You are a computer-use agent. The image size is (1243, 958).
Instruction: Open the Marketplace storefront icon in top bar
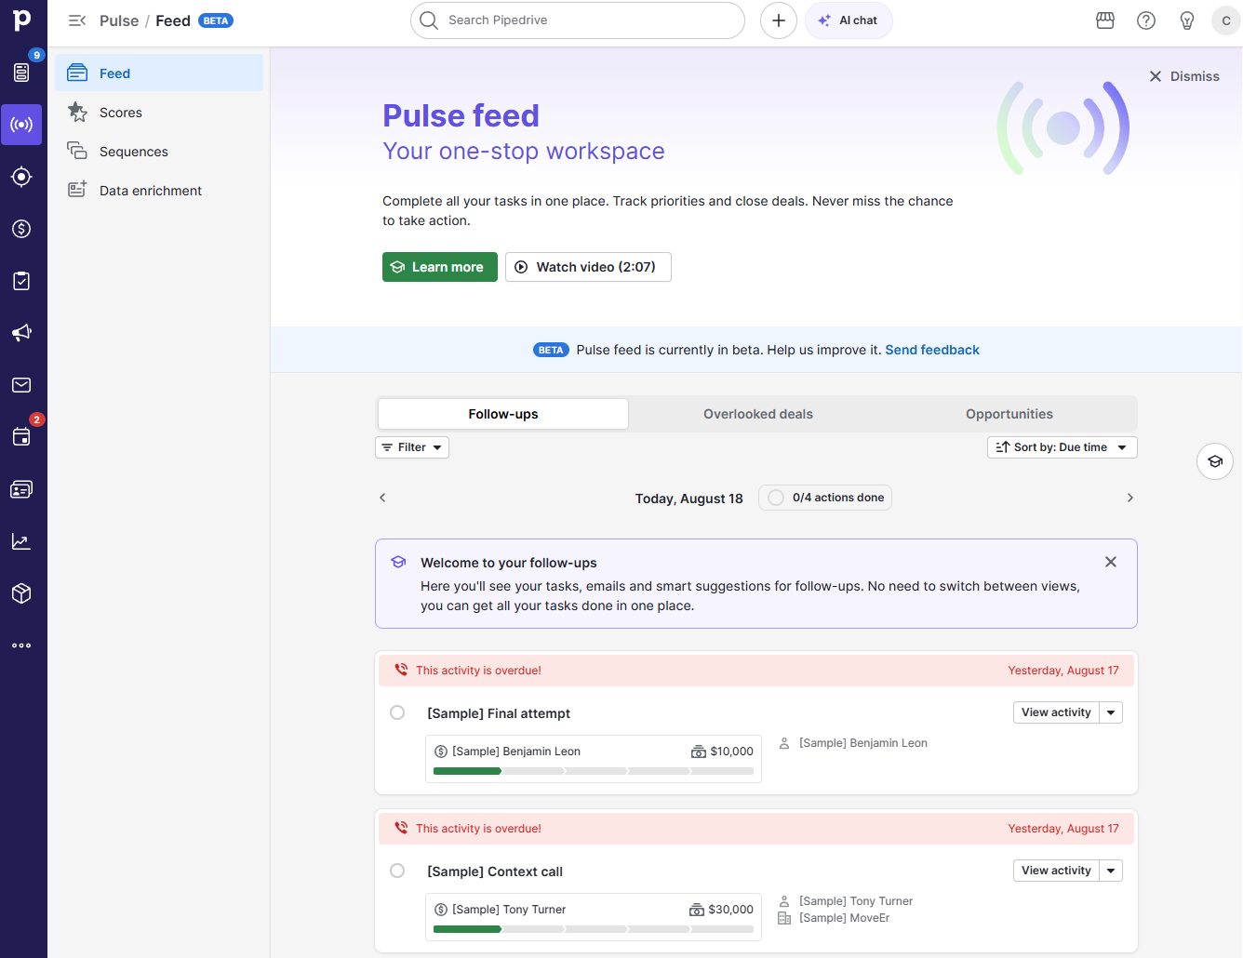[x=1104, y=20]
